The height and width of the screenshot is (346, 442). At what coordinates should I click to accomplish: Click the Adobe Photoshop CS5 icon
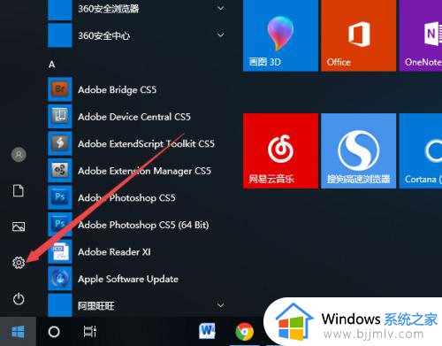(60, 197)
